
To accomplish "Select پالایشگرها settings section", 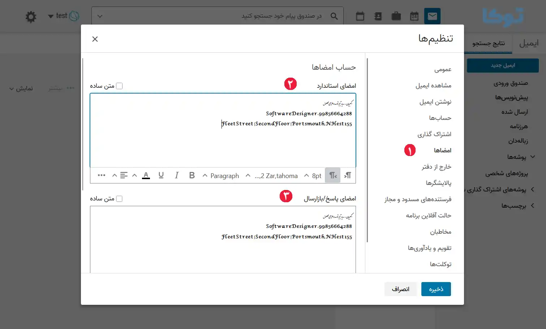I will click(438, 183).
